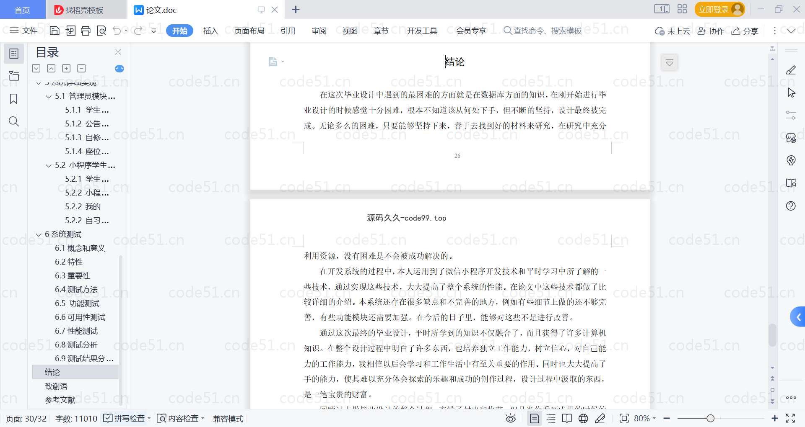The width and height of the screenshot is (805, 427).
Task: Open the 文件 menu
Action: point(23,31)
